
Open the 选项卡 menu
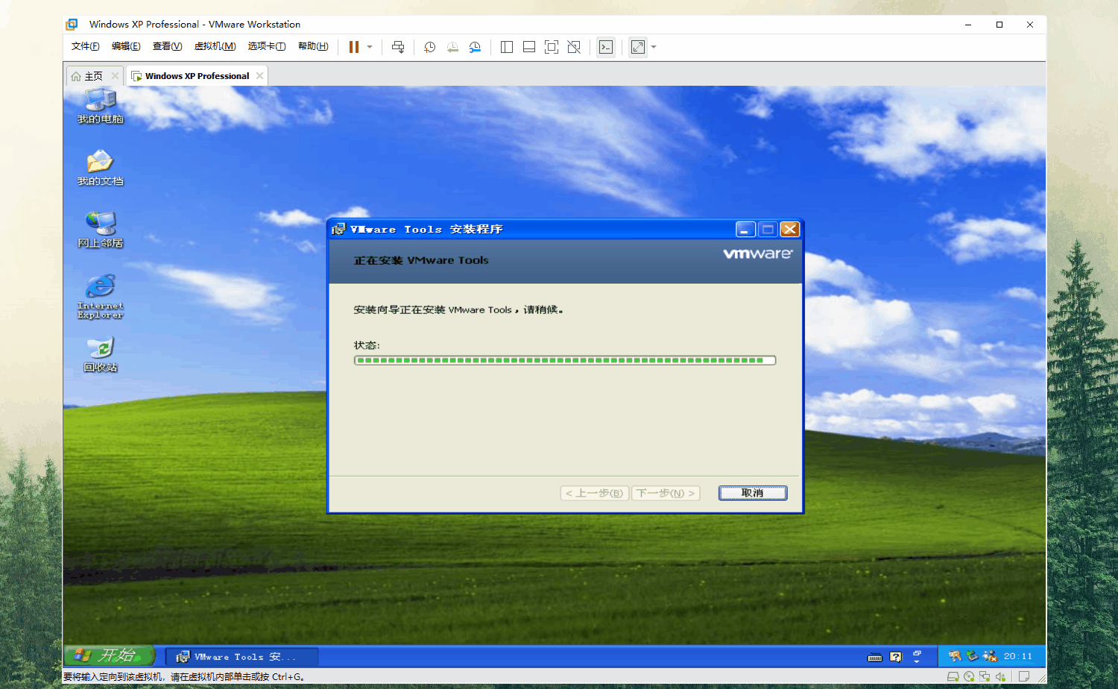267,46
